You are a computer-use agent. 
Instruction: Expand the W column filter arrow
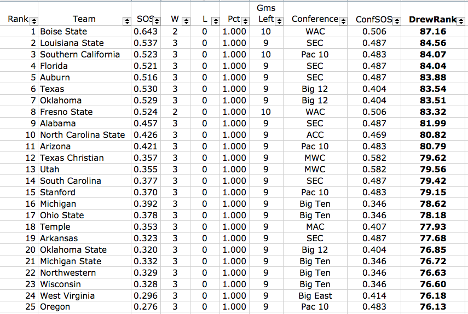pyautogui.click(x=186, y=21)
